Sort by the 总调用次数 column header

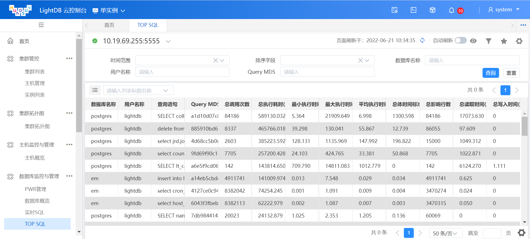(x=237, y=104)
